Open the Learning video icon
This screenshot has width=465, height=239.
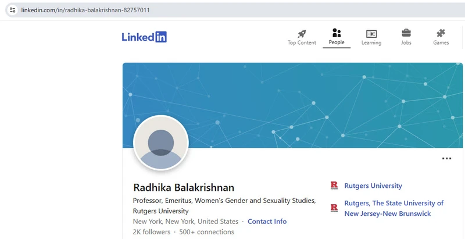[x=371, y=34]
